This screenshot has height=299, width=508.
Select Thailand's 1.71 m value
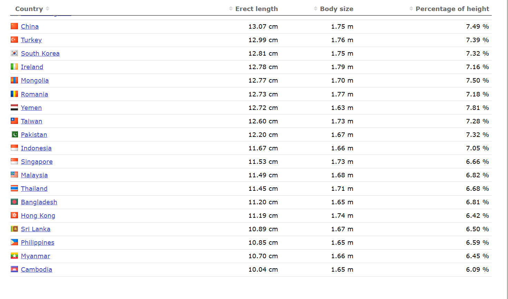(342, 189)
